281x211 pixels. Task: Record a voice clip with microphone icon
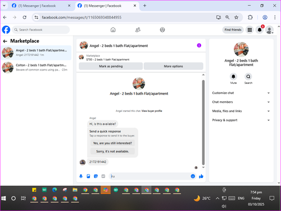(x=81, y=176)
